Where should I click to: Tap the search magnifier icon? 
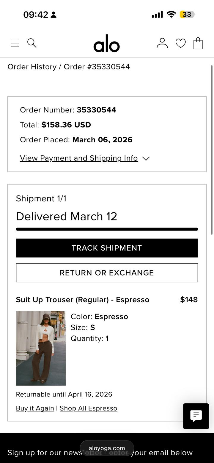click(x=32, y=43)
